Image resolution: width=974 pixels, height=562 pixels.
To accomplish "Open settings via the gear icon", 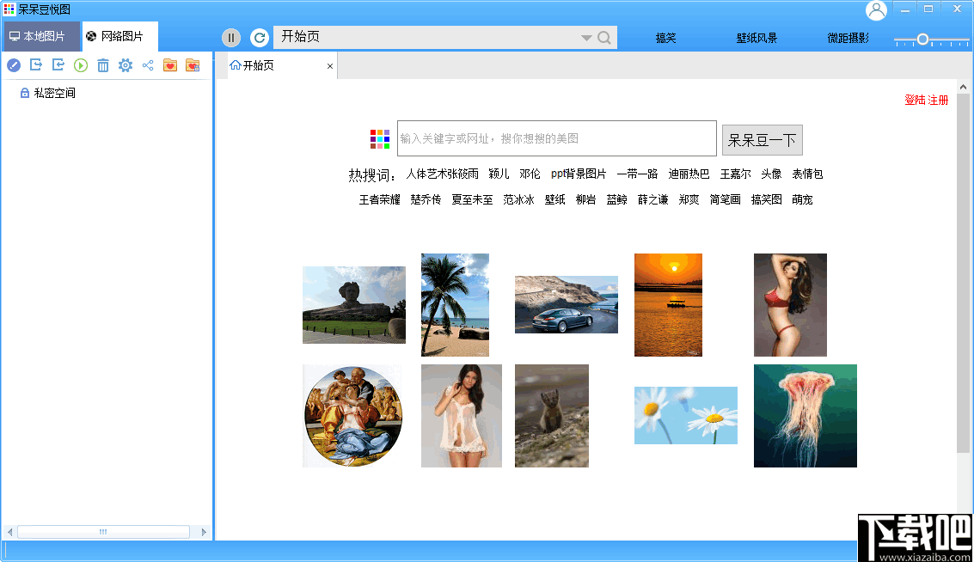I will click(126, 65).
